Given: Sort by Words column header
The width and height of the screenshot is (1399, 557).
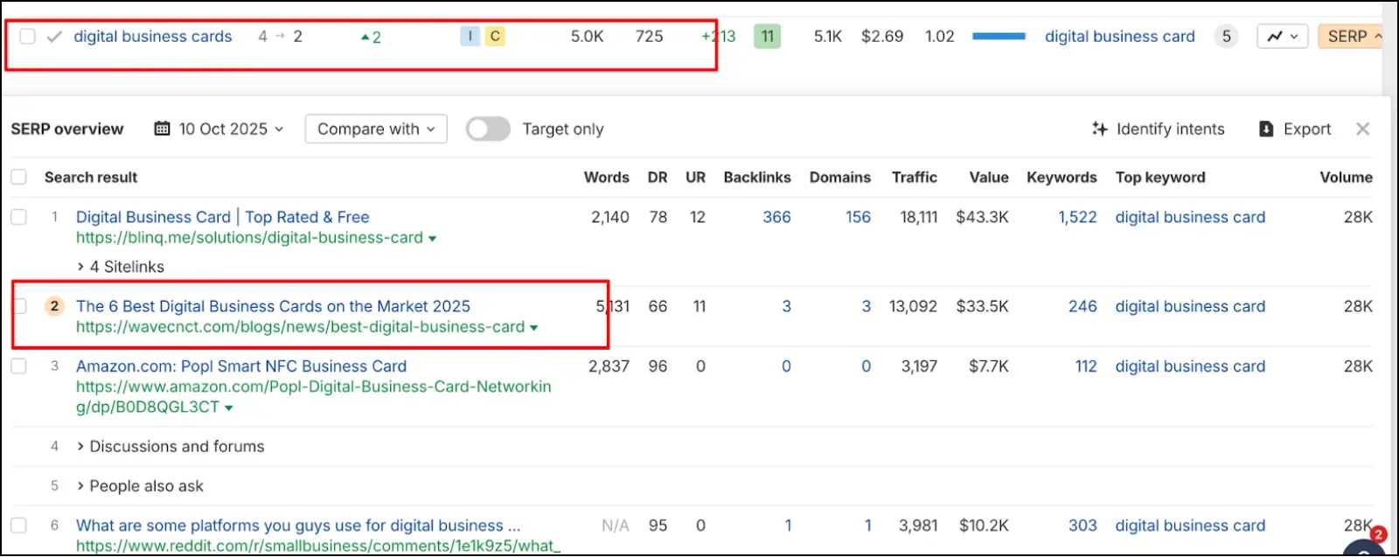Looking at the screenshot, I should [607, 178].
